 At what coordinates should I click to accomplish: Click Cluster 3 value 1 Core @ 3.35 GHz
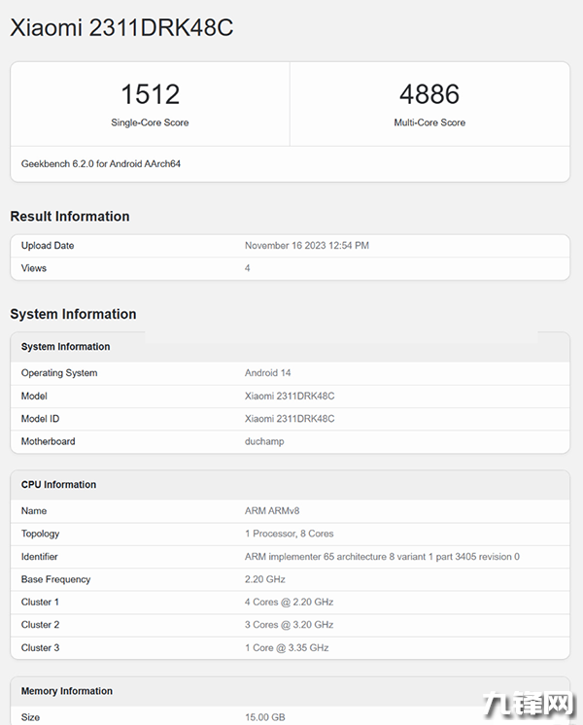coord(287,648)
